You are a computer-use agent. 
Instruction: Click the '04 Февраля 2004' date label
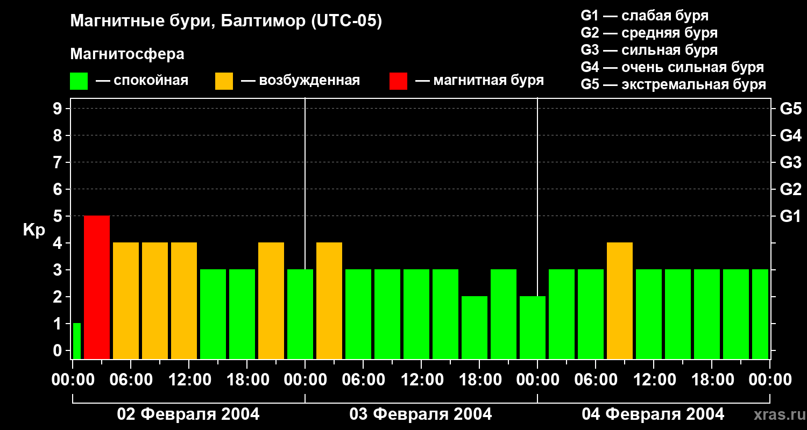tap(653, 414)
